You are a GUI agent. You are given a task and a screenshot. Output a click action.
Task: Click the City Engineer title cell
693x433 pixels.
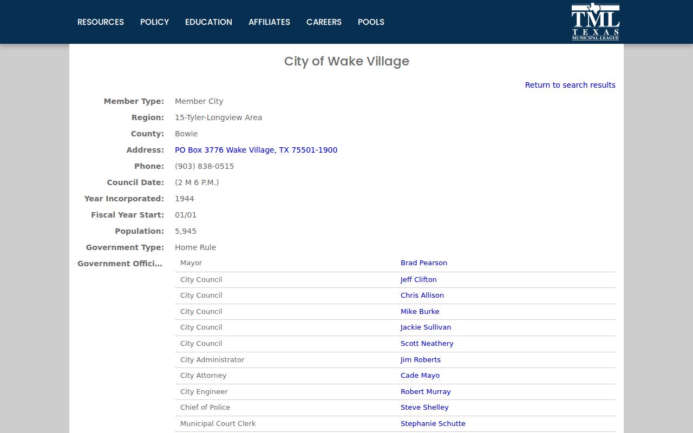pos(204,392)
